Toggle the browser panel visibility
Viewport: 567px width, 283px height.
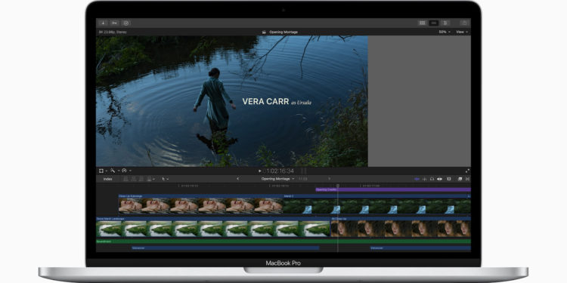422,23
